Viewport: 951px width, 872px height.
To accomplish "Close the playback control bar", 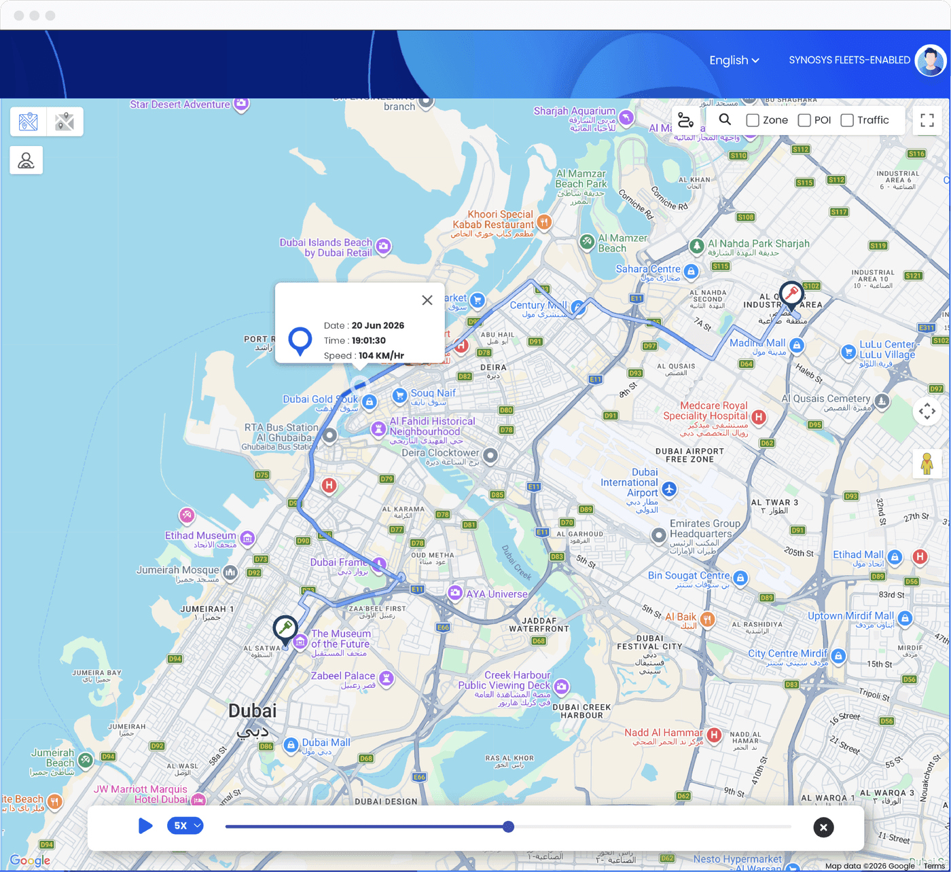I will [x=823, y=827].
